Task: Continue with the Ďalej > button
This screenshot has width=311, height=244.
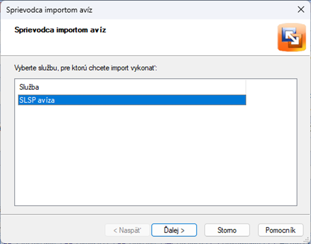Action: (x=174, y=230)
